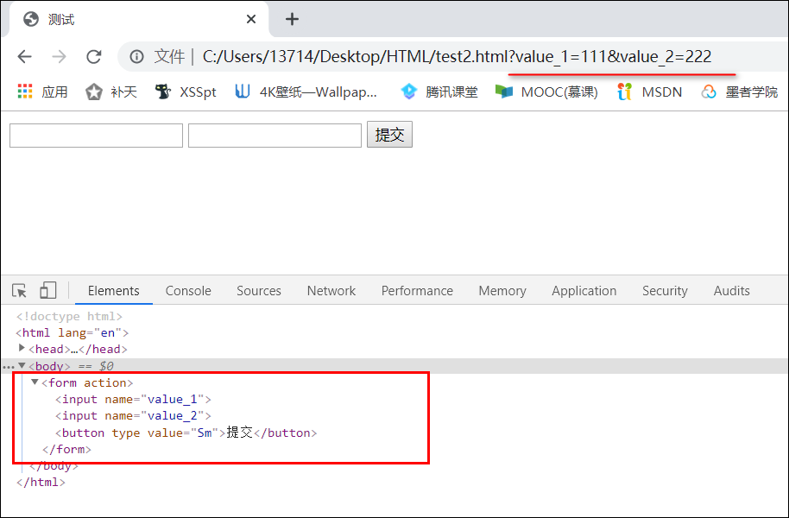Screen dimensions: 789x518
Task: Select the input name="value_1" node
Action: click(133, 399)
